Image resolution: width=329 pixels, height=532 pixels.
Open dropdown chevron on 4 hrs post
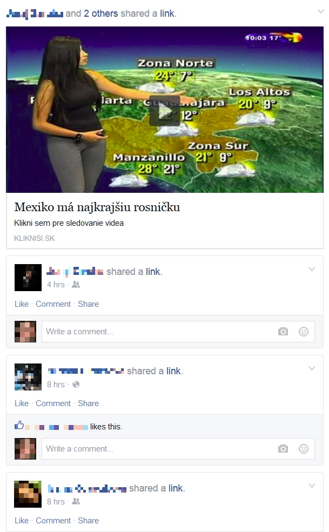coord(312,269)
